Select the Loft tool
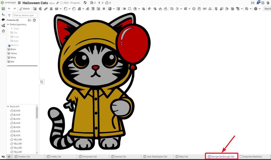Viewport: 271px width, 160px height. coord(51,9)
